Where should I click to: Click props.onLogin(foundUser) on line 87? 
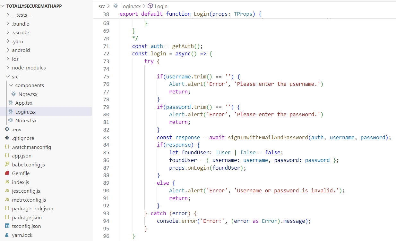[x=208, y=168]
